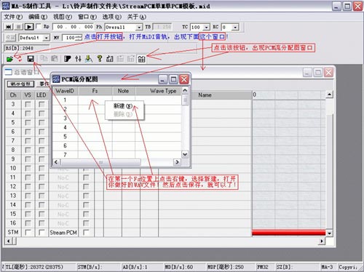
Task: Select 新建 from the context menu
Action: pos(123,106)
